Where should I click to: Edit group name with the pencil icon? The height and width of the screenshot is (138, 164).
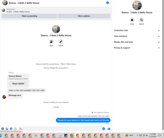[x=61, y=42]
